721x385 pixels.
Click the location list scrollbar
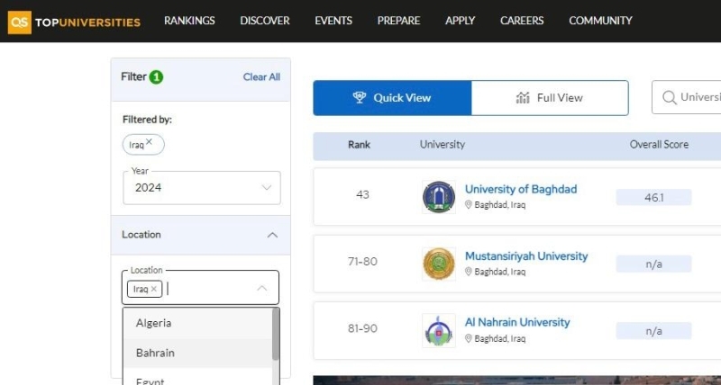click(x=276, y=334)
